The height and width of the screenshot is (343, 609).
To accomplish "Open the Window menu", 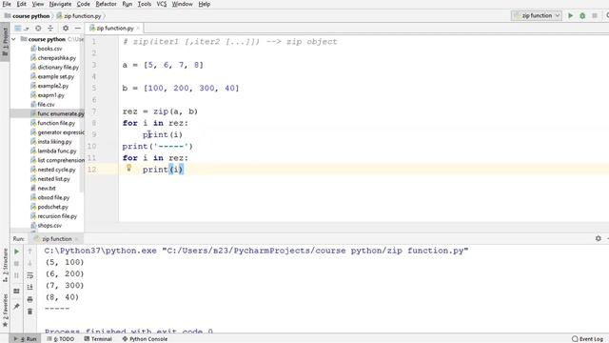I will coord(182,4).
